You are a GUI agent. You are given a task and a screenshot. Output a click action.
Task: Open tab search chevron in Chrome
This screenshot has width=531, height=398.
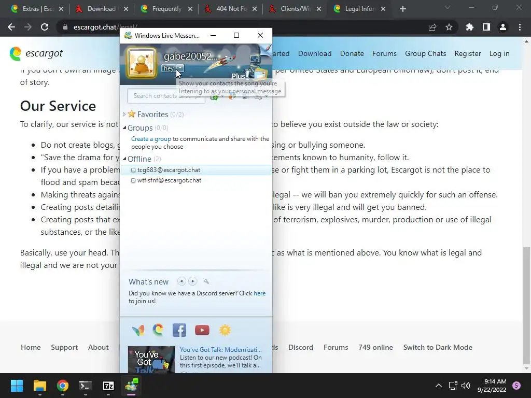pyautogui.click(x=448, y=7)
